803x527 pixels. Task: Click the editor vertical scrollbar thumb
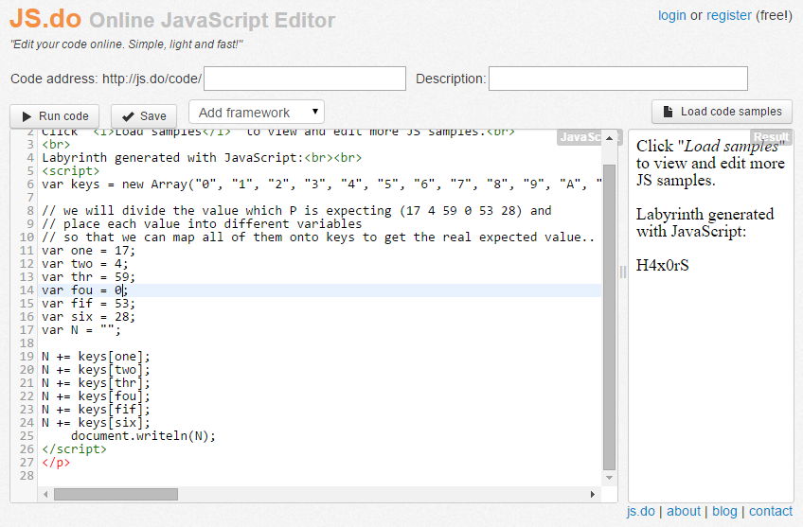click(x=610, y=317)
